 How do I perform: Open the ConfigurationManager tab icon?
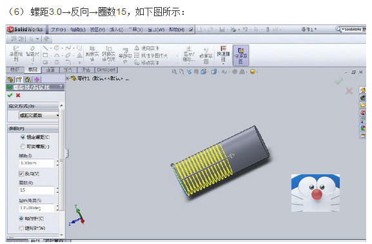click(28, 79)
